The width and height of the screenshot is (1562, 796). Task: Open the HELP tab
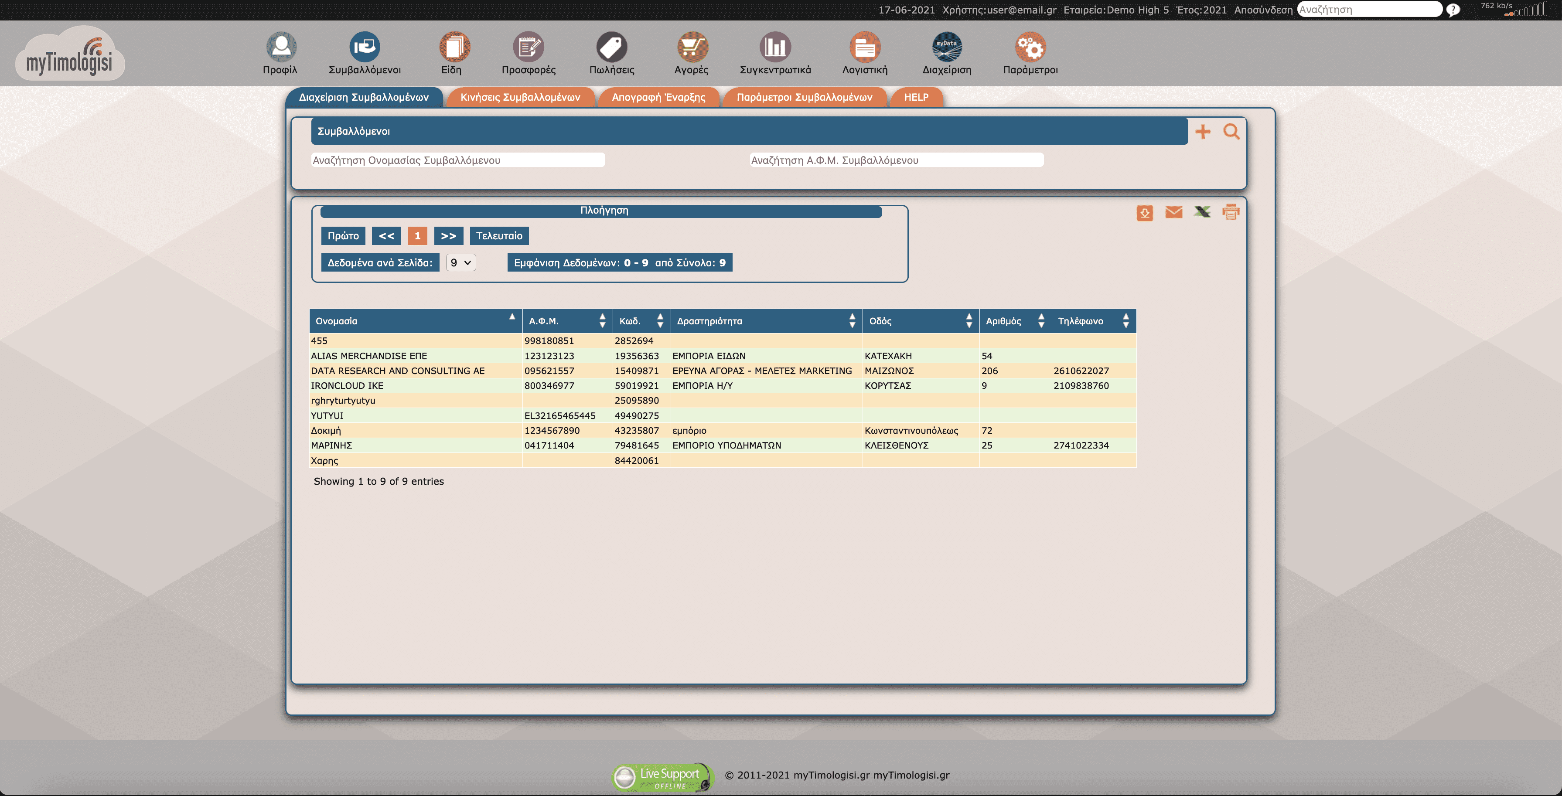[x=916, y=97]
